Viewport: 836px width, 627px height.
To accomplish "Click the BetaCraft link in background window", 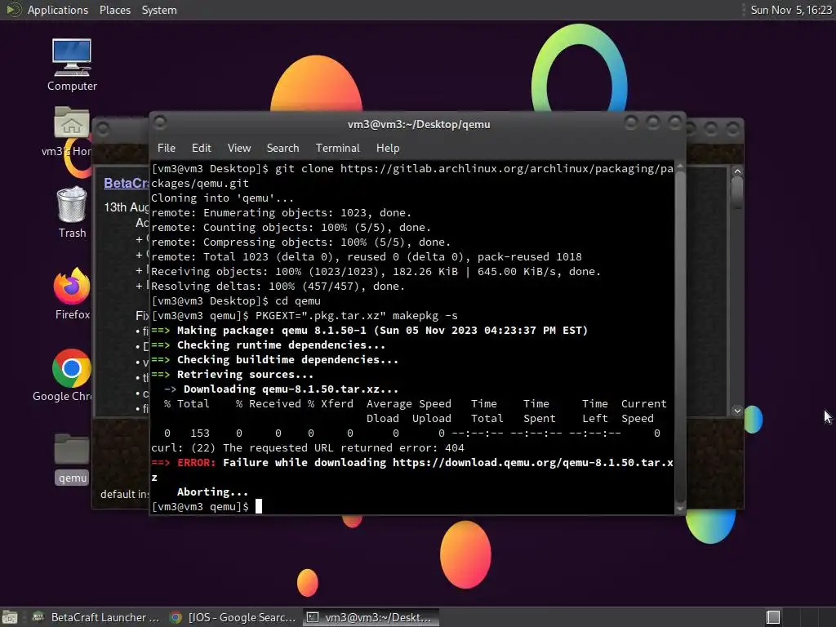I will [127, 184].
